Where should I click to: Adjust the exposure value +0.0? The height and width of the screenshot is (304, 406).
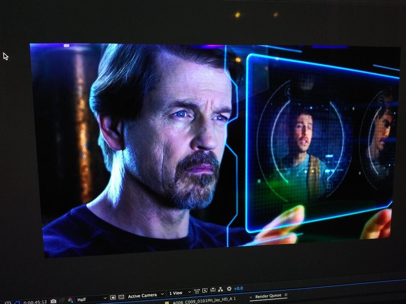tap(238, 288)
